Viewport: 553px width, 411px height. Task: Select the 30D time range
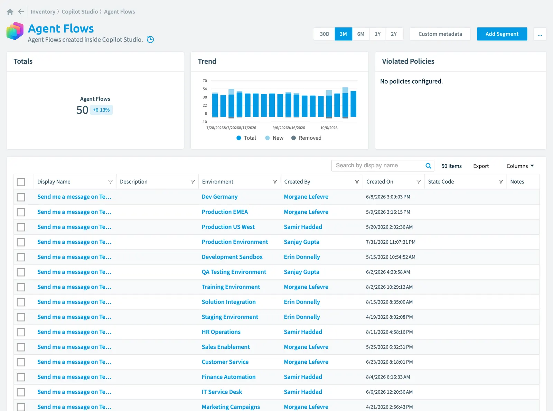click(324, 34)
